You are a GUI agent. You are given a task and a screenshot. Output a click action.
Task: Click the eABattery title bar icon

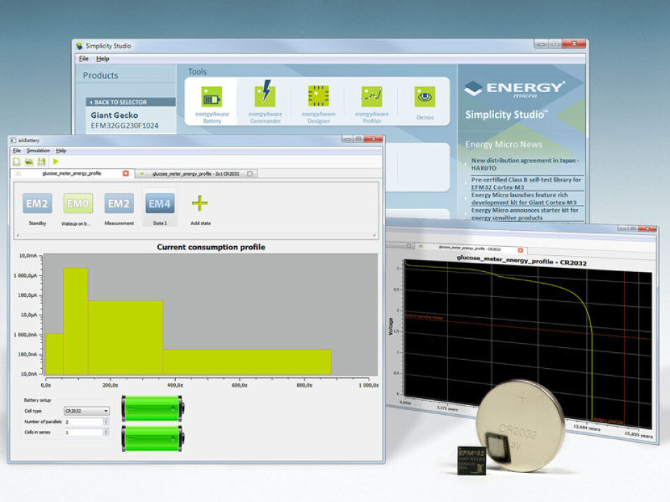13,140
